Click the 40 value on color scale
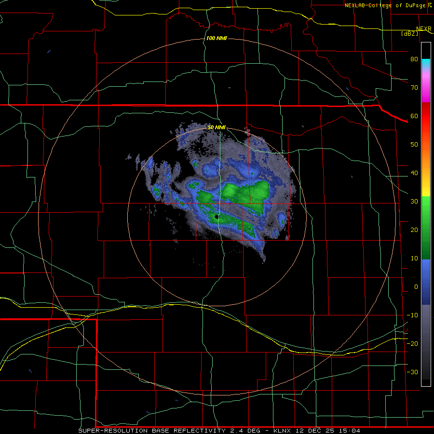This screenshot has height=434, width=434. coord(414,173)
